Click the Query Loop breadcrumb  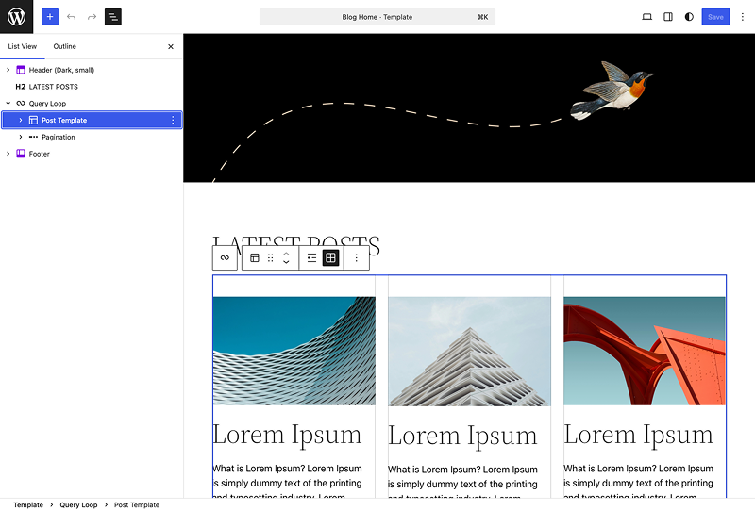pos(78,504)
